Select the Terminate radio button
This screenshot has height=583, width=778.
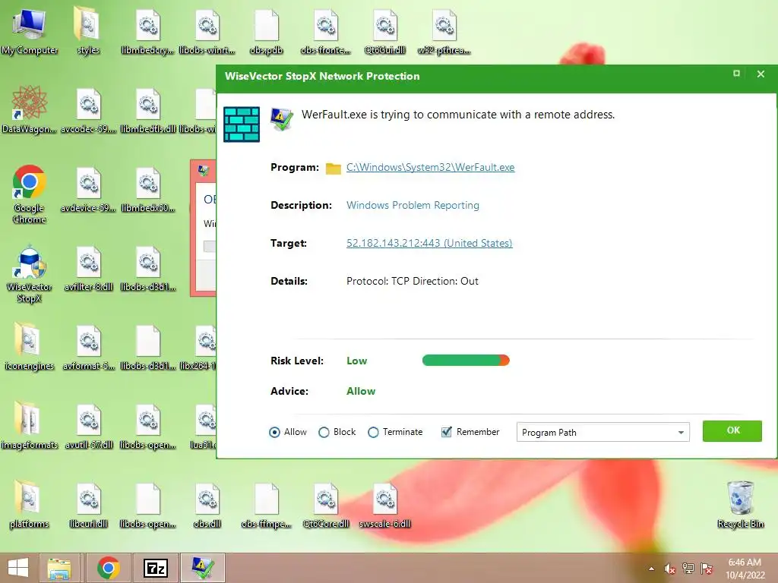pyautogui.click(x=373, y=432)
